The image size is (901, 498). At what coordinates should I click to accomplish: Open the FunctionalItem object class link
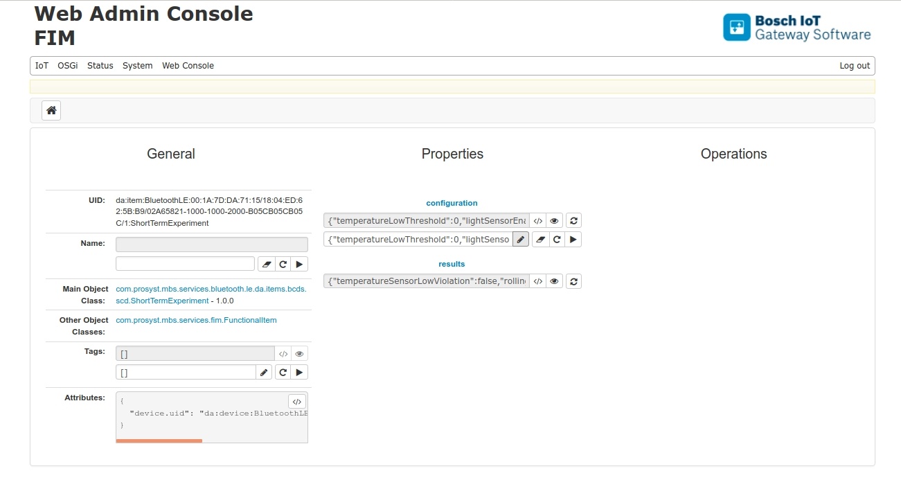click(196, 320)
